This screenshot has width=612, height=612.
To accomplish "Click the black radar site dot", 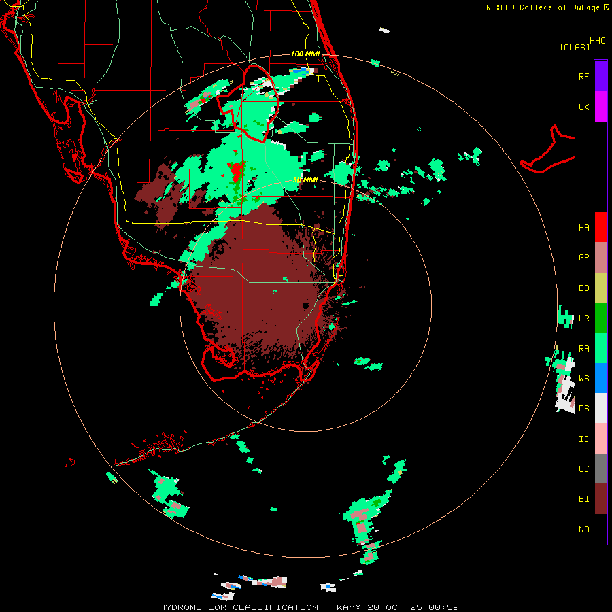I will tap(305, 305).
